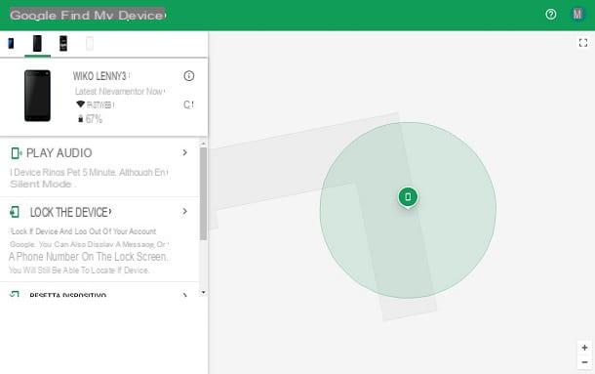Expand the Lock the Device chevron
The width and height of the screenshot is (595, 374).
[184, 211]
